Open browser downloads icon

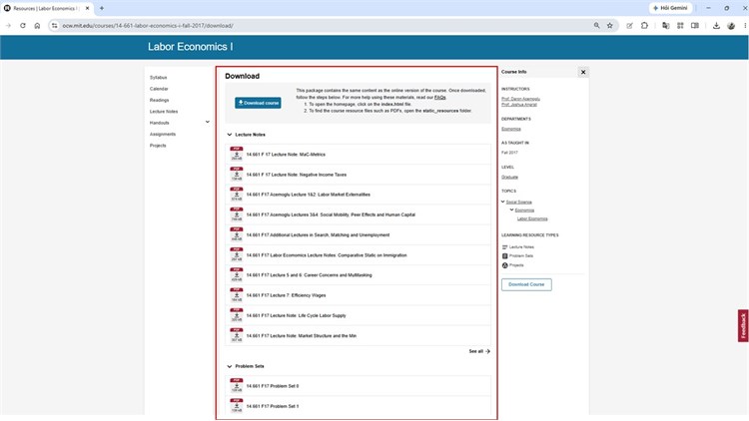click(x=716, y=26)
